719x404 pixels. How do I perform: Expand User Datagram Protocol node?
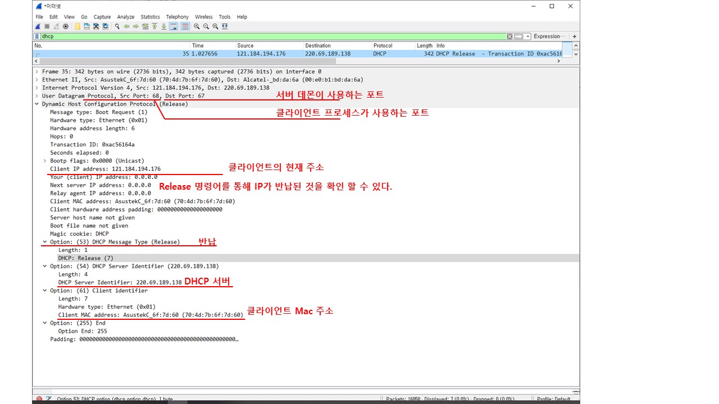pyautogui.click(x=37, y=96)
